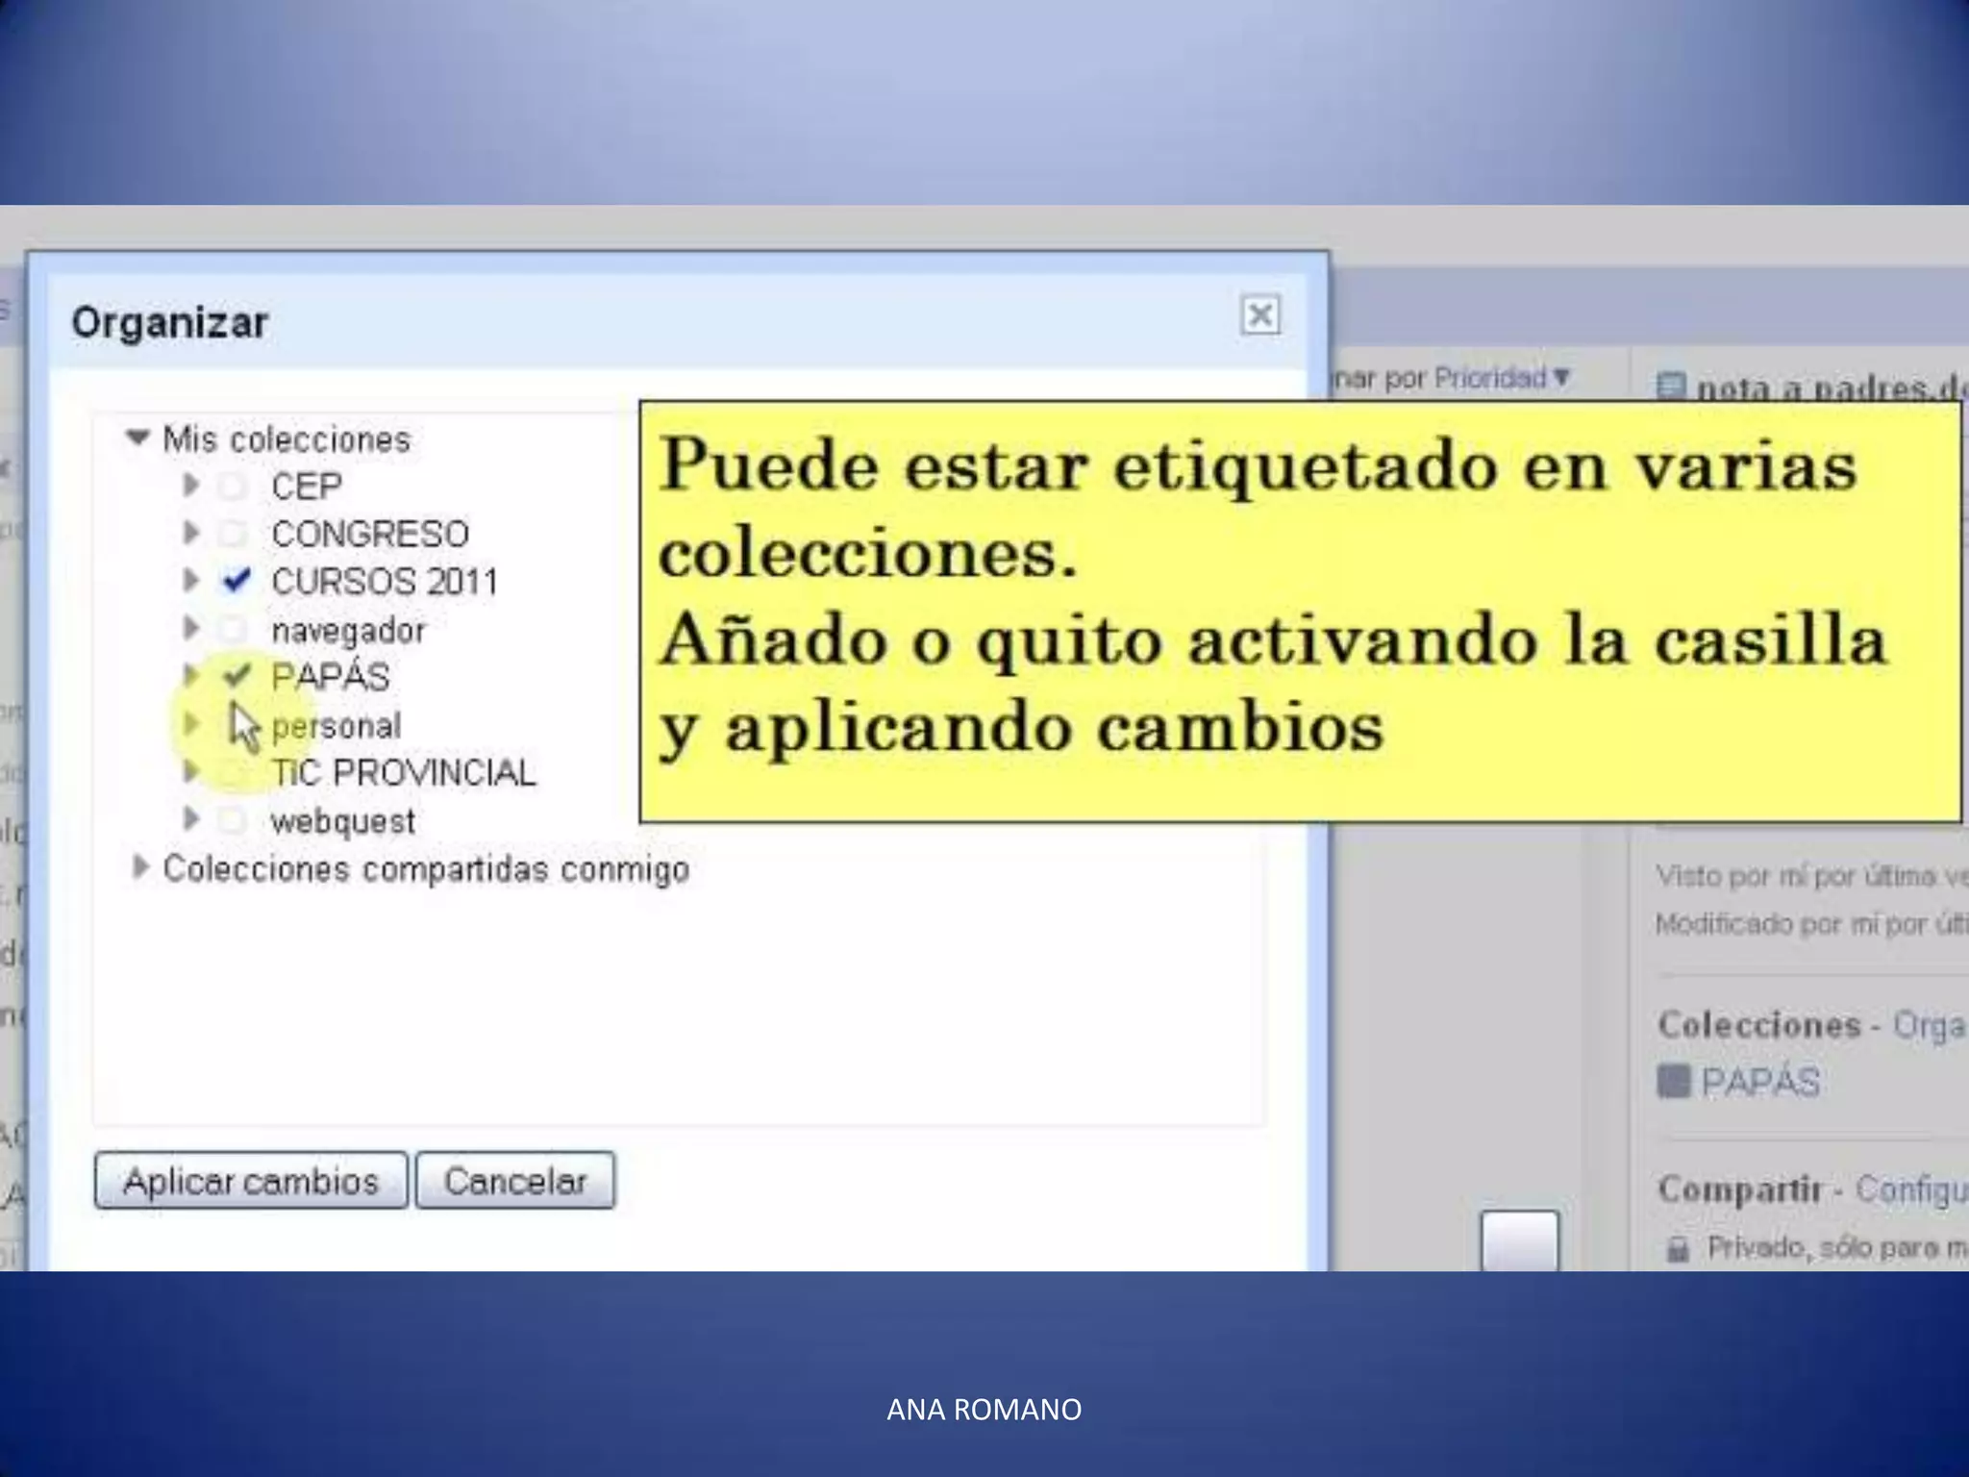Click the lock icon beside Privado
This screenshot has height=1477, width=1969.
click(x=1678, y=1248)
